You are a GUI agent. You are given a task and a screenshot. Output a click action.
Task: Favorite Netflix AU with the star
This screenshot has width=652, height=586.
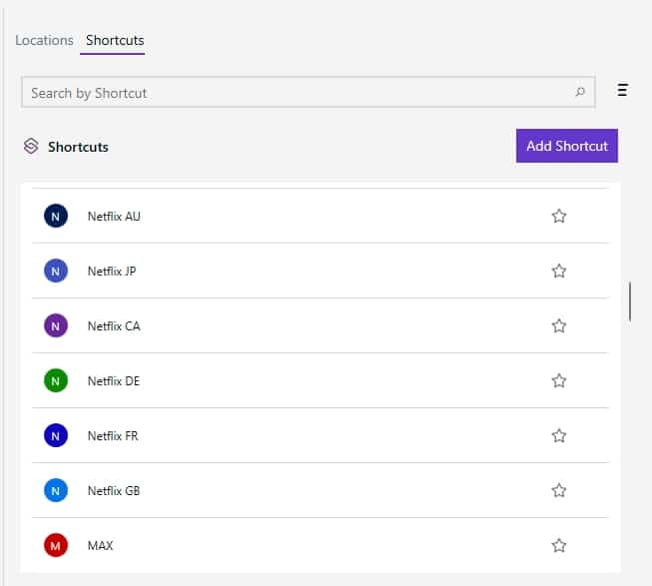(559, 216)
